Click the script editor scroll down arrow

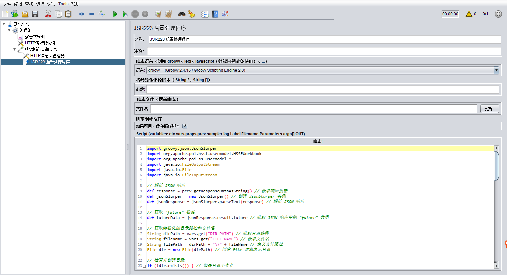(x=496, y=266)
